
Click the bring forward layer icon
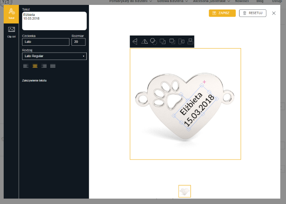(x=163, y=41)
